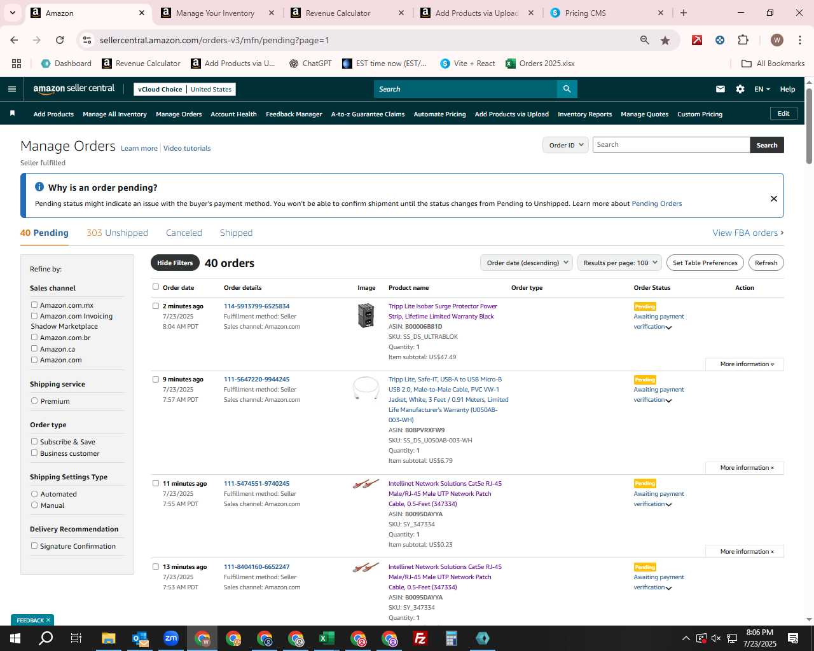Viewport: 814px width, 651px height.
Task: Expand More information for order 114-5913799-6525834
Action: click(744, 364)
